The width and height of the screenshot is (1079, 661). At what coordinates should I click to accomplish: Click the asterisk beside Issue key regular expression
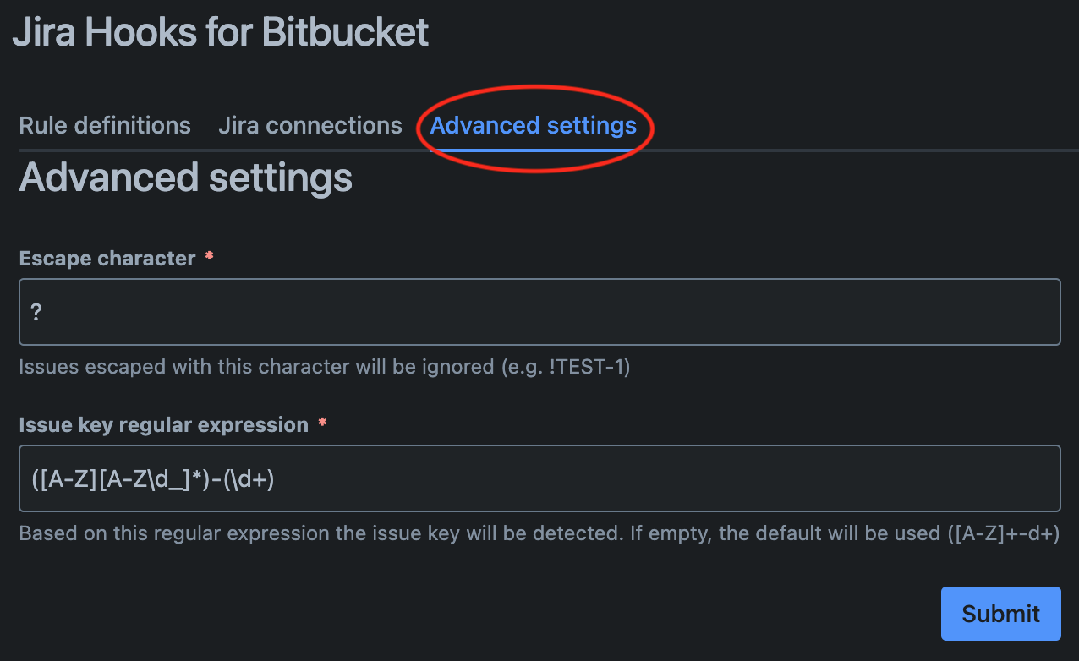coord(322,423)
